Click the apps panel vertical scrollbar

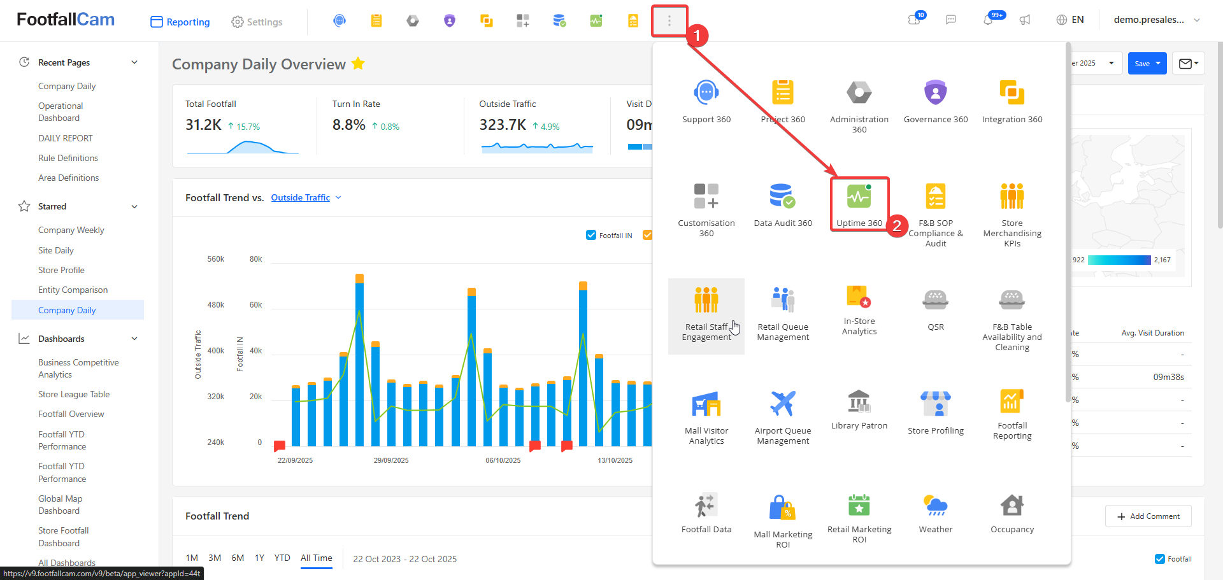click(1068, 223)
